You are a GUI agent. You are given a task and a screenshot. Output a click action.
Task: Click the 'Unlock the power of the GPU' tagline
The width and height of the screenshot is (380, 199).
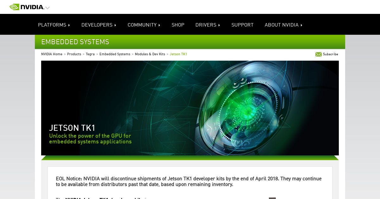(x=90, y=139)
